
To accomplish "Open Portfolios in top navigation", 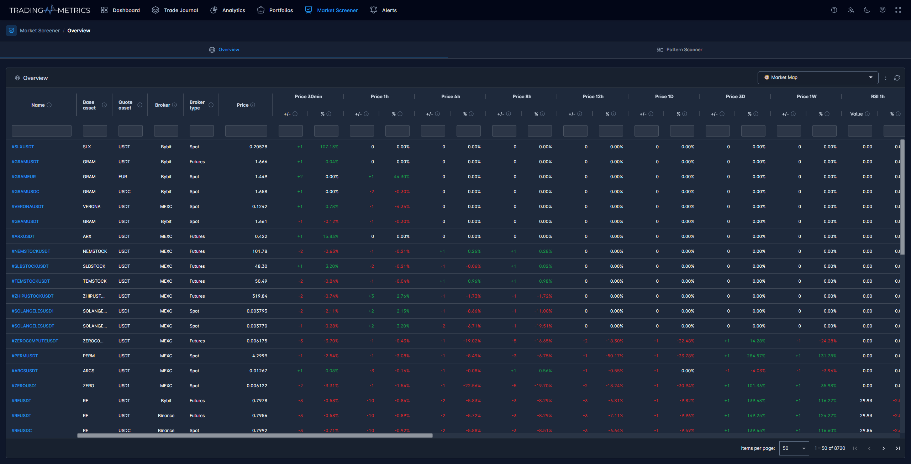I will click(275, 10).
